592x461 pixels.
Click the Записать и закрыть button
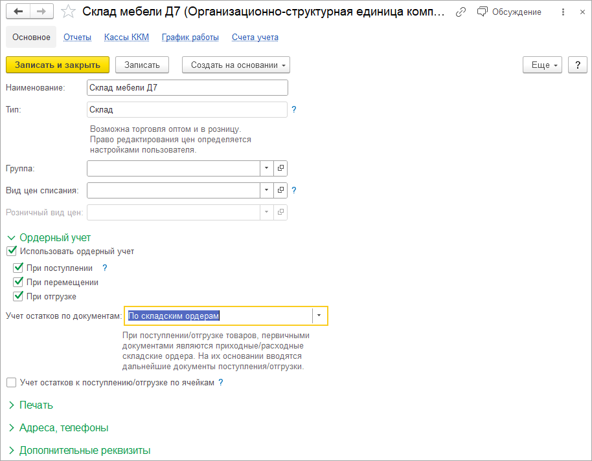pyautogui.click(x=58, y=65)
